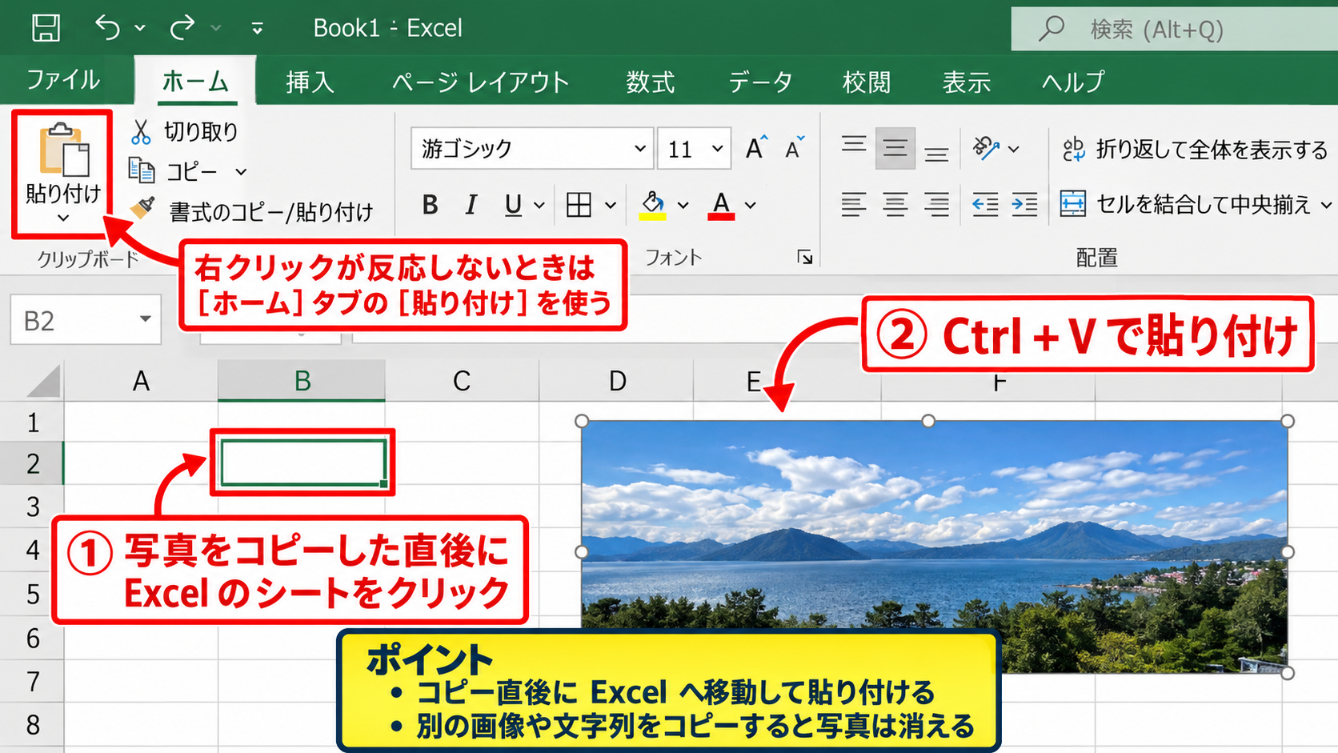Click 折り返して全体を表示する wrap text

(1195, 150)
